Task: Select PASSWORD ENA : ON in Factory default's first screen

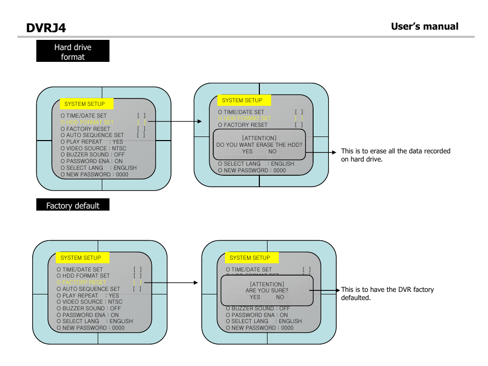Action: click(x=88, y=315)
